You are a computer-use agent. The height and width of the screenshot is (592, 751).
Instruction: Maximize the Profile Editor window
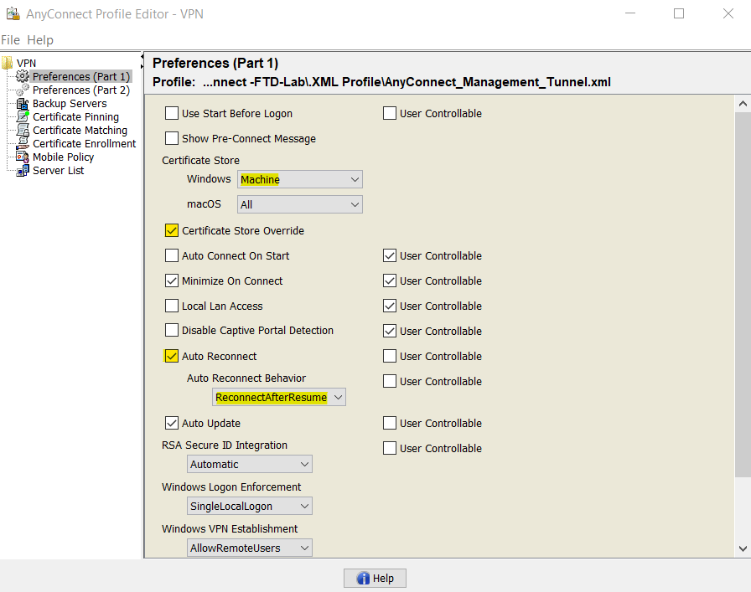pos(679,13)
